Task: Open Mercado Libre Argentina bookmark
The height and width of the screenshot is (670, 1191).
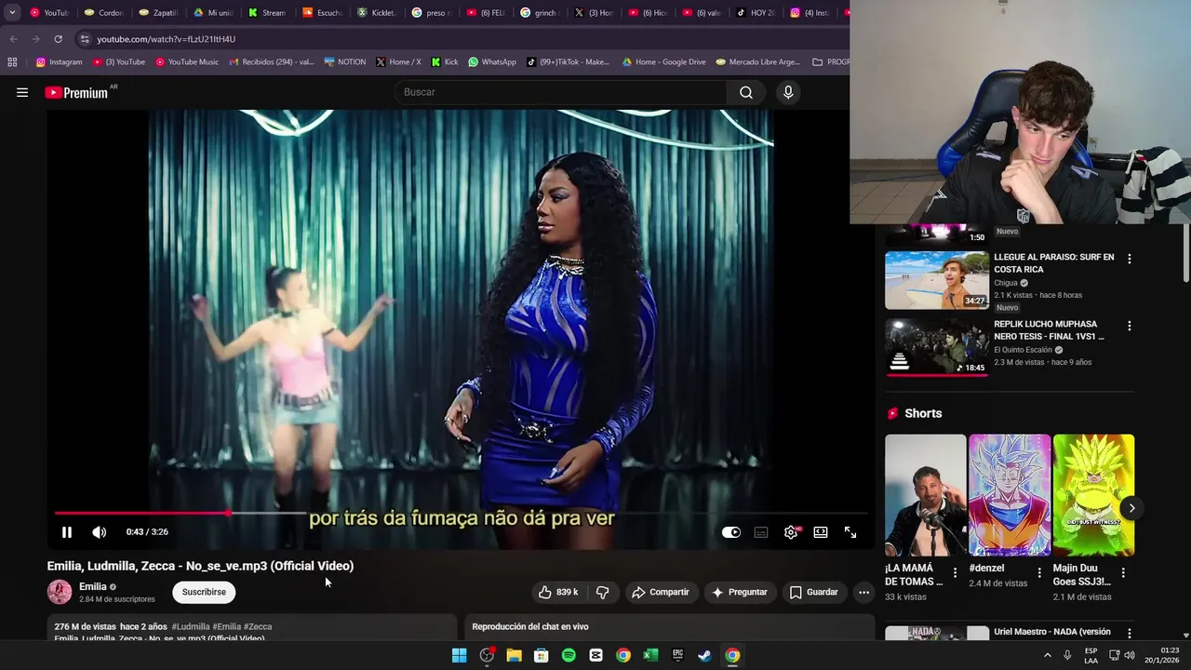Action: [x=758, y=62]
